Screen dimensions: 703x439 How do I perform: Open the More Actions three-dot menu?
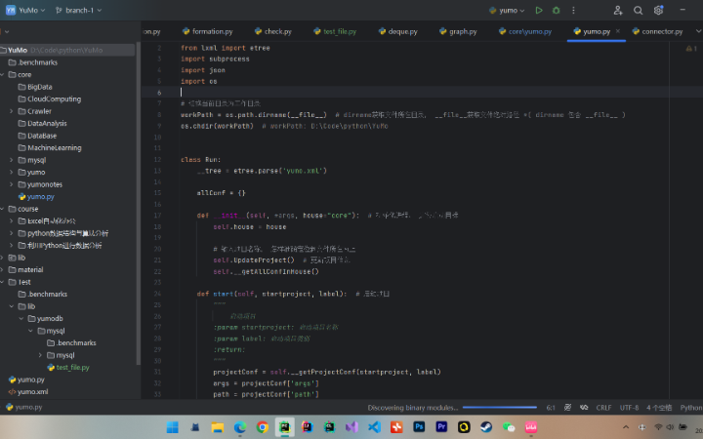click(573, 11)
